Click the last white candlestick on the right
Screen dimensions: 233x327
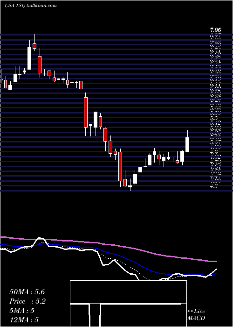pyautogui.click(x=187, y=141)
